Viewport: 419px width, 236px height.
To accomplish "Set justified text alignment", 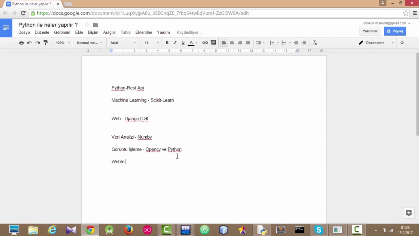I will [248, 43].
